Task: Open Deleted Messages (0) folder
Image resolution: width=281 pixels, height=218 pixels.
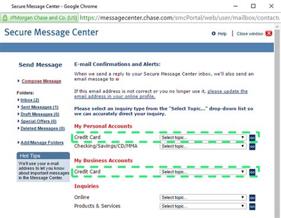Action: click(x=43, y=128)
